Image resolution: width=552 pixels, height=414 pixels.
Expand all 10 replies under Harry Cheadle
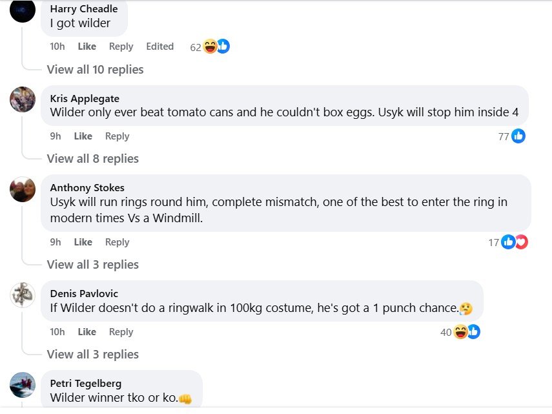tap(95, 70)
